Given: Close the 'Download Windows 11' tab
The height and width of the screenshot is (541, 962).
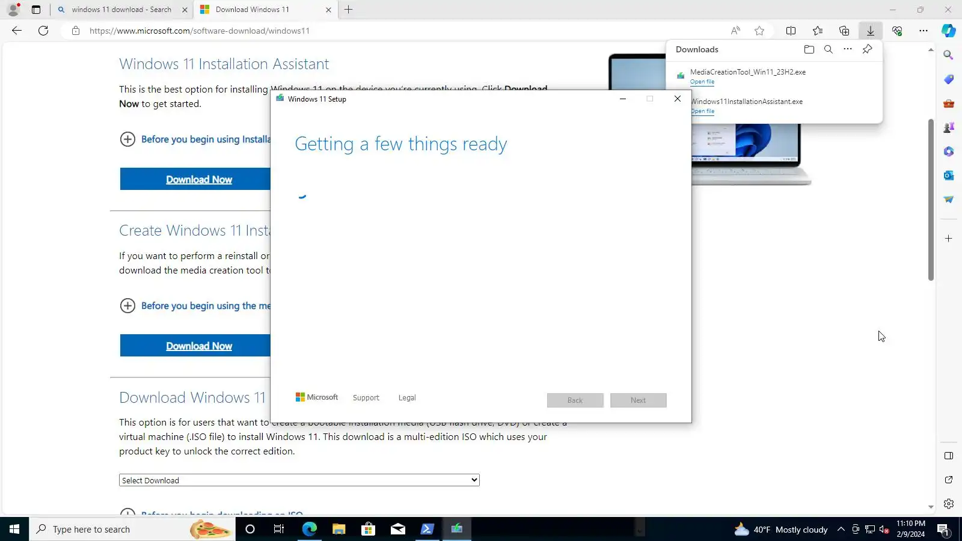Looking at the screenshot, I should tap(328, 10).
